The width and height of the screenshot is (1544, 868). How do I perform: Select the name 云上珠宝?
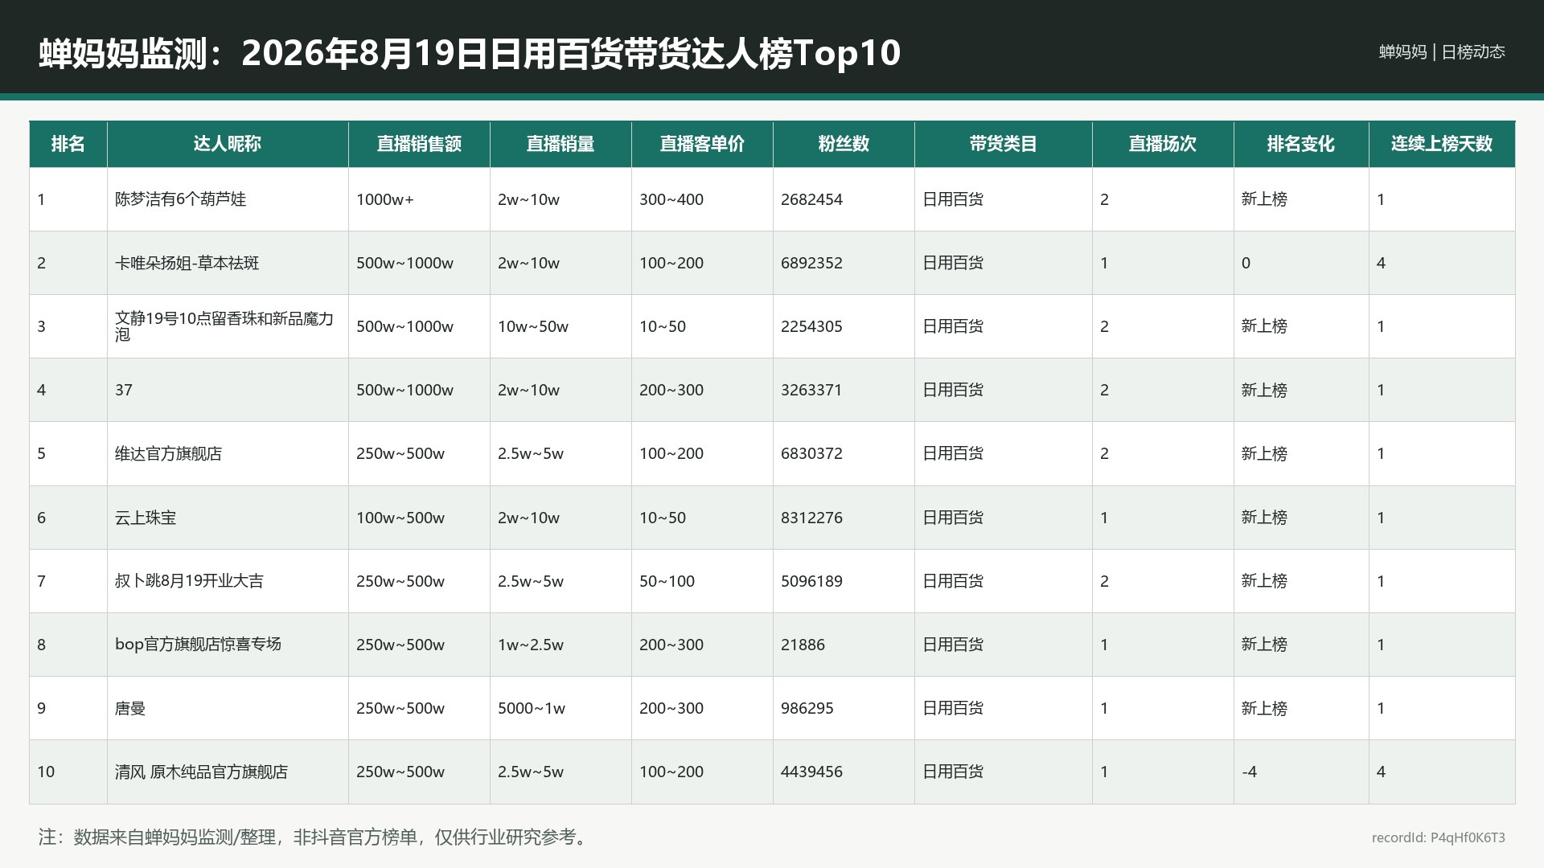146,518
